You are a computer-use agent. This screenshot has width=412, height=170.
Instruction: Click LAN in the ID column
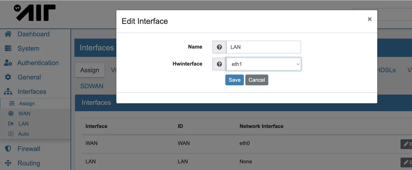point(183,161)
